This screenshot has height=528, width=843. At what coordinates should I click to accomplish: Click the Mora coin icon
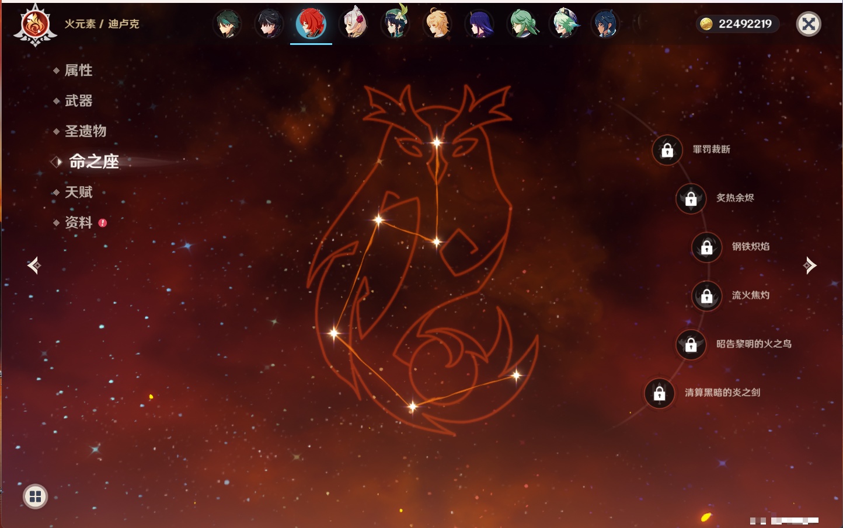coord(706,24)
